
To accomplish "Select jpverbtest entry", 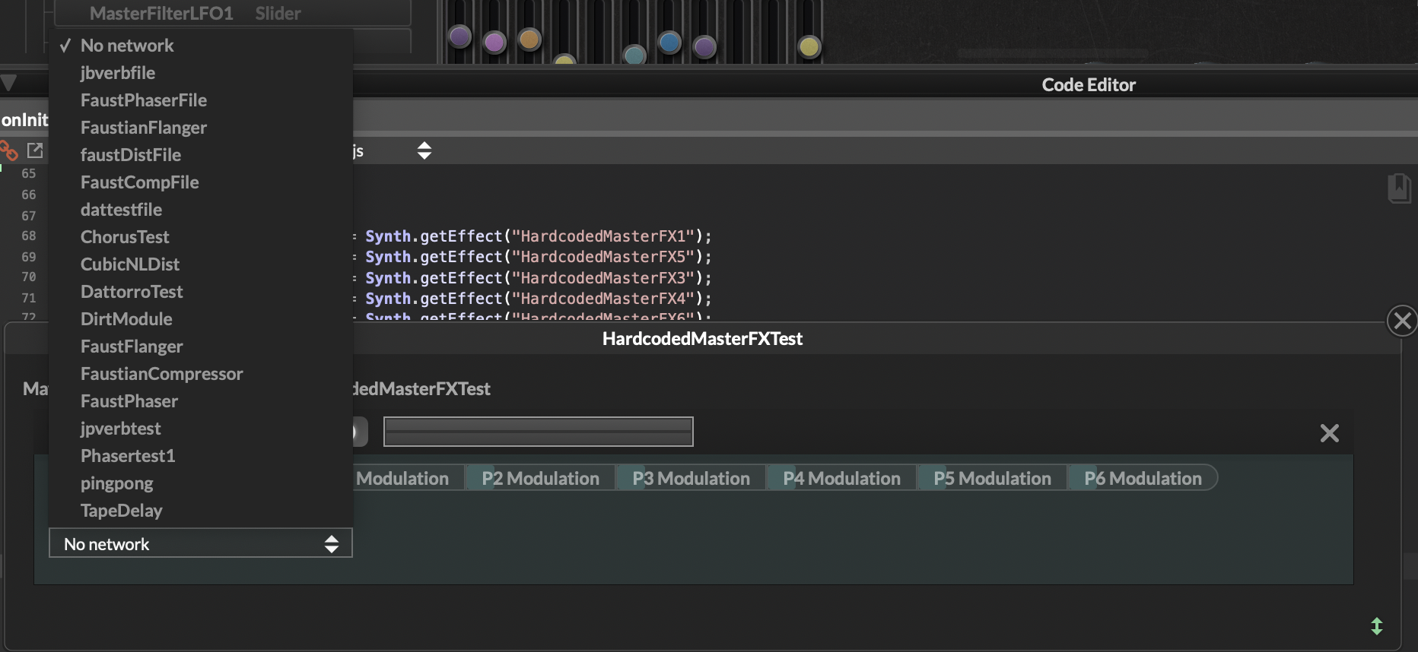I will tap(201, 429).
